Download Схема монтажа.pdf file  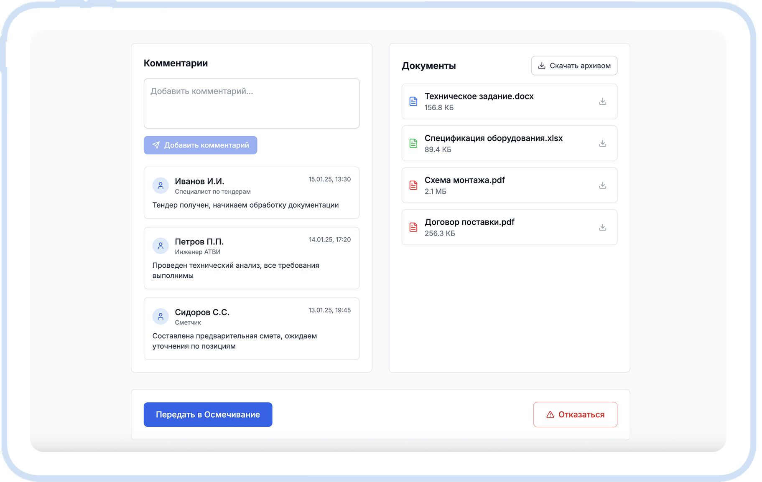click(x=602, y=185)
